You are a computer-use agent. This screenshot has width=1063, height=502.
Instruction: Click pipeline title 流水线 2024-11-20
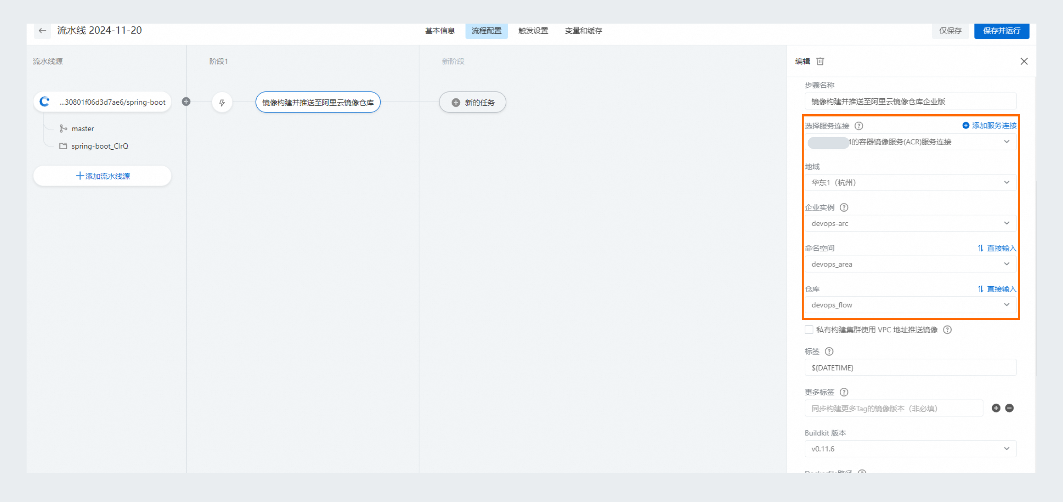pyautogui.click(x=99, y=30)
